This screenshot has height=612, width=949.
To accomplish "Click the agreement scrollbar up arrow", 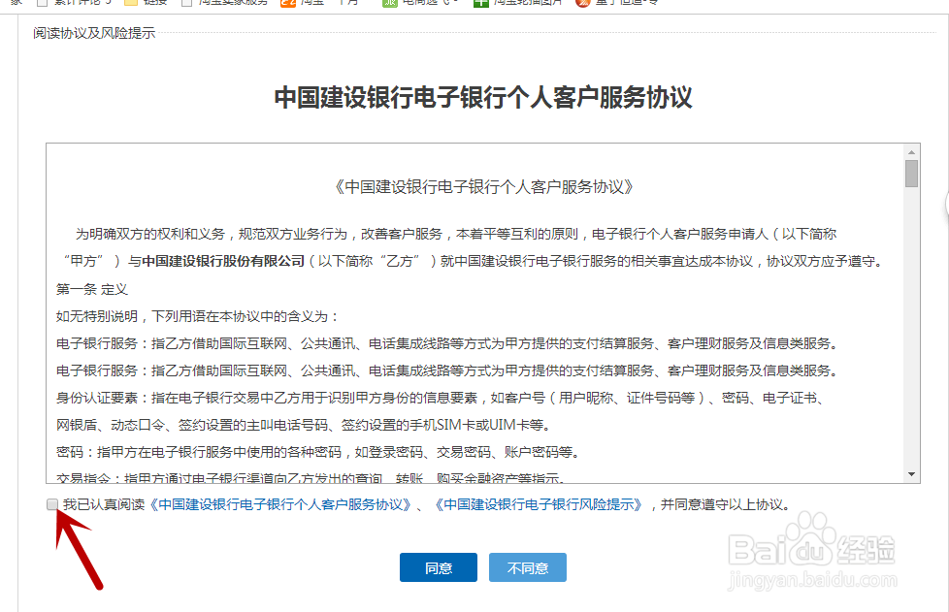I will click(911, 152).
